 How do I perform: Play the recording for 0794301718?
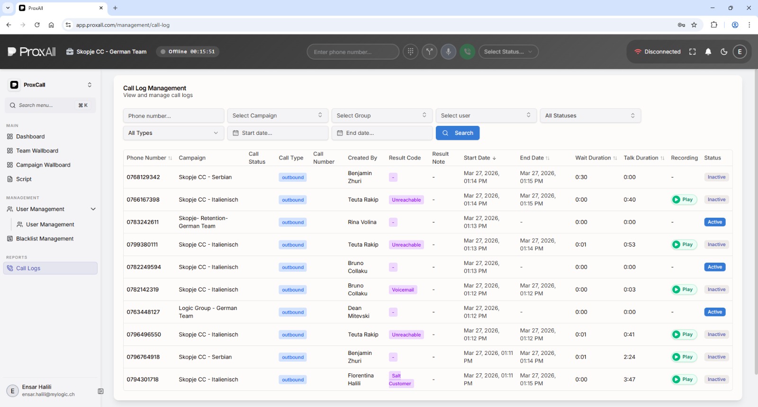click(x=684, y=380)
